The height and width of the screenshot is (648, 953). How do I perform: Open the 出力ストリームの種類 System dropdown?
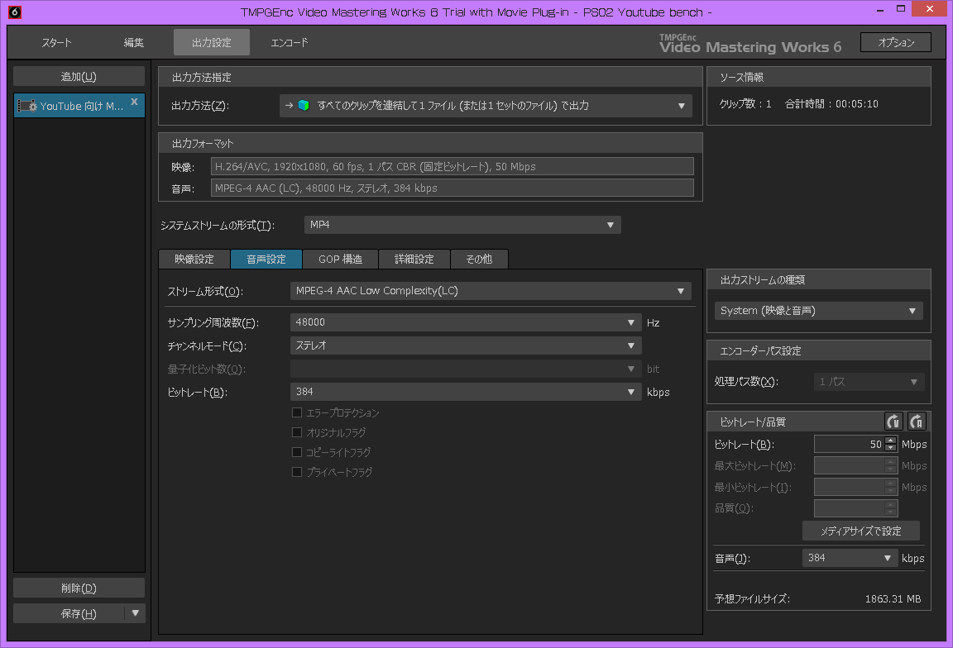(x=819, y=310)
